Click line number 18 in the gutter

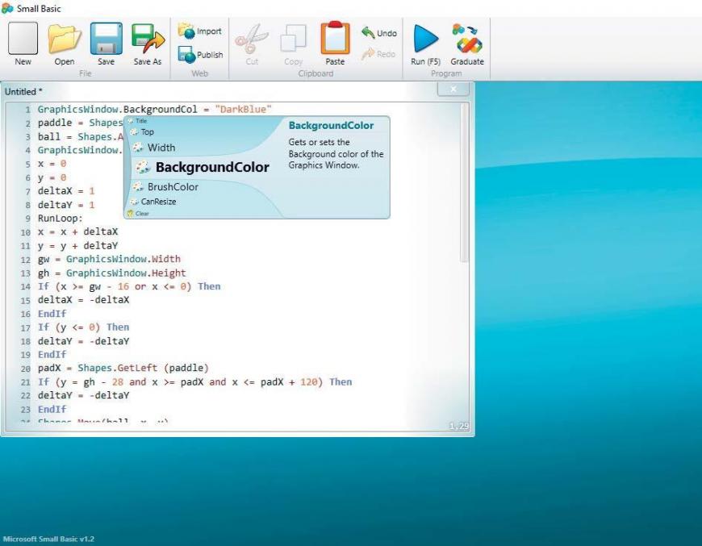[x=26, y=341]
